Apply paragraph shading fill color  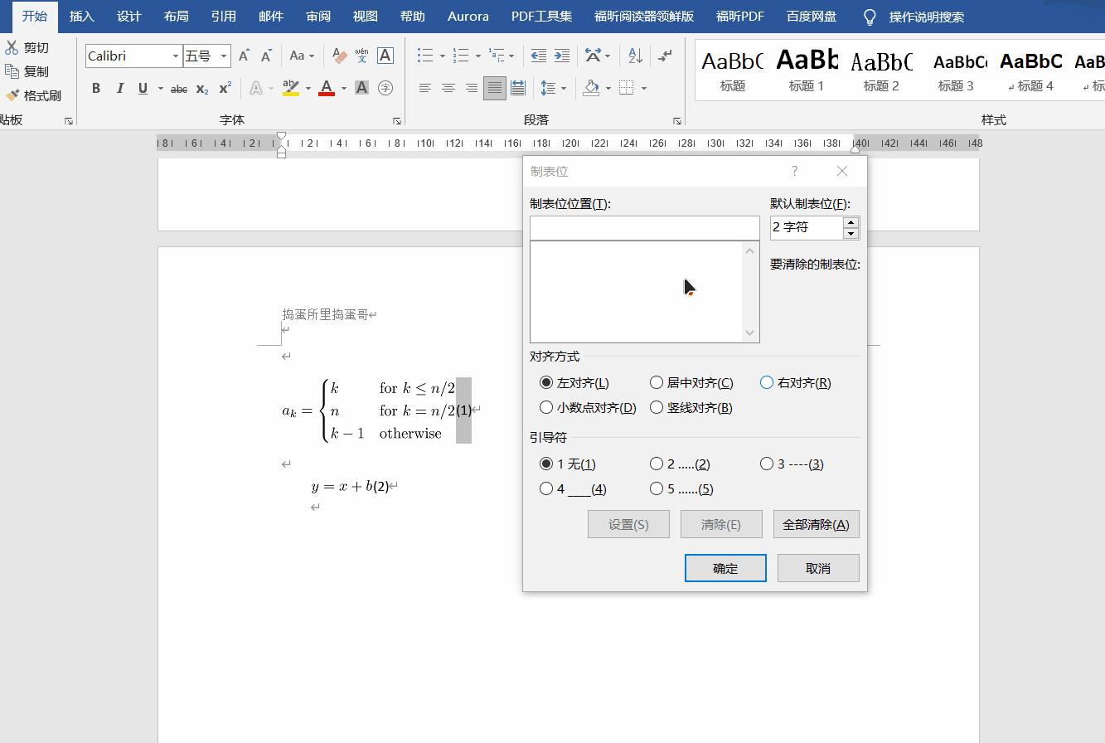tap(592, 88)
